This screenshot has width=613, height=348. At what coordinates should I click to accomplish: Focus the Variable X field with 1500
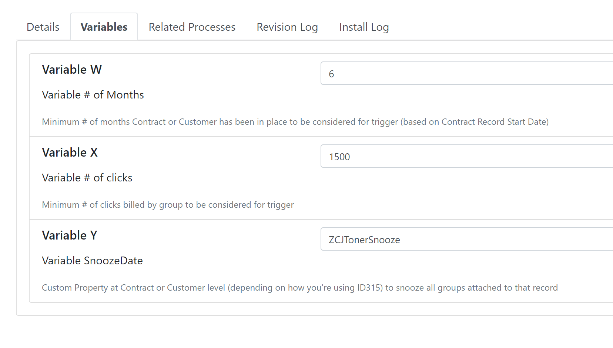click(x=467, y=156)
